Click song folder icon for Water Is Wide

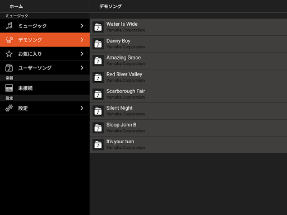pos(98,27)
